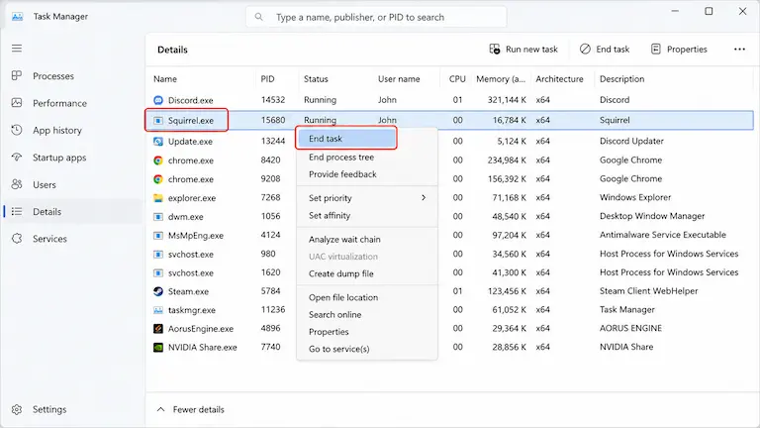Viewport: 760px width, 428px height.
Task: Expand the Set priority submenu arrow
Action: click(424, 197)
